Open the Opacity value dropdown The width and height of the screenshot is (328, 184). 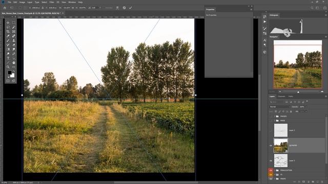pyautogui.click(x=306, y=107)
